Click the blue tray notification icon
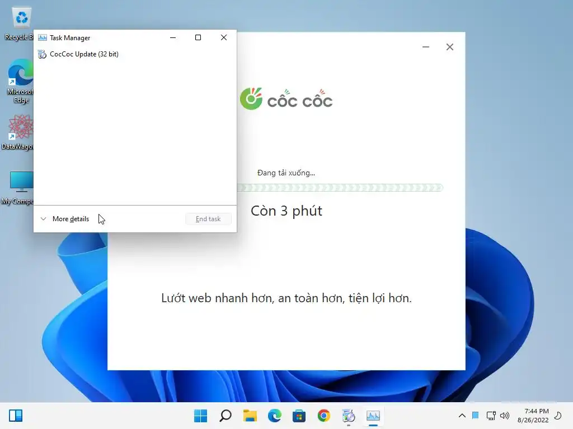Image resolution: width=573 pixels, height=429 pixels. pyautogui.click(x=476, y=415)
